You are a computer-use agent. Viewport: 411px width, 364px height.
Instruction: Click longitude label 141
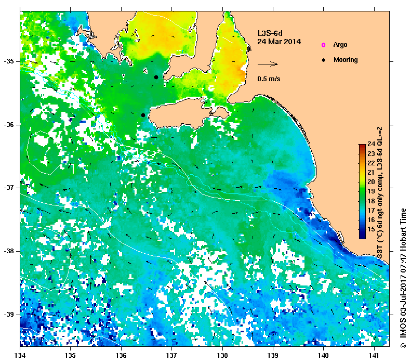coord(374,356)
